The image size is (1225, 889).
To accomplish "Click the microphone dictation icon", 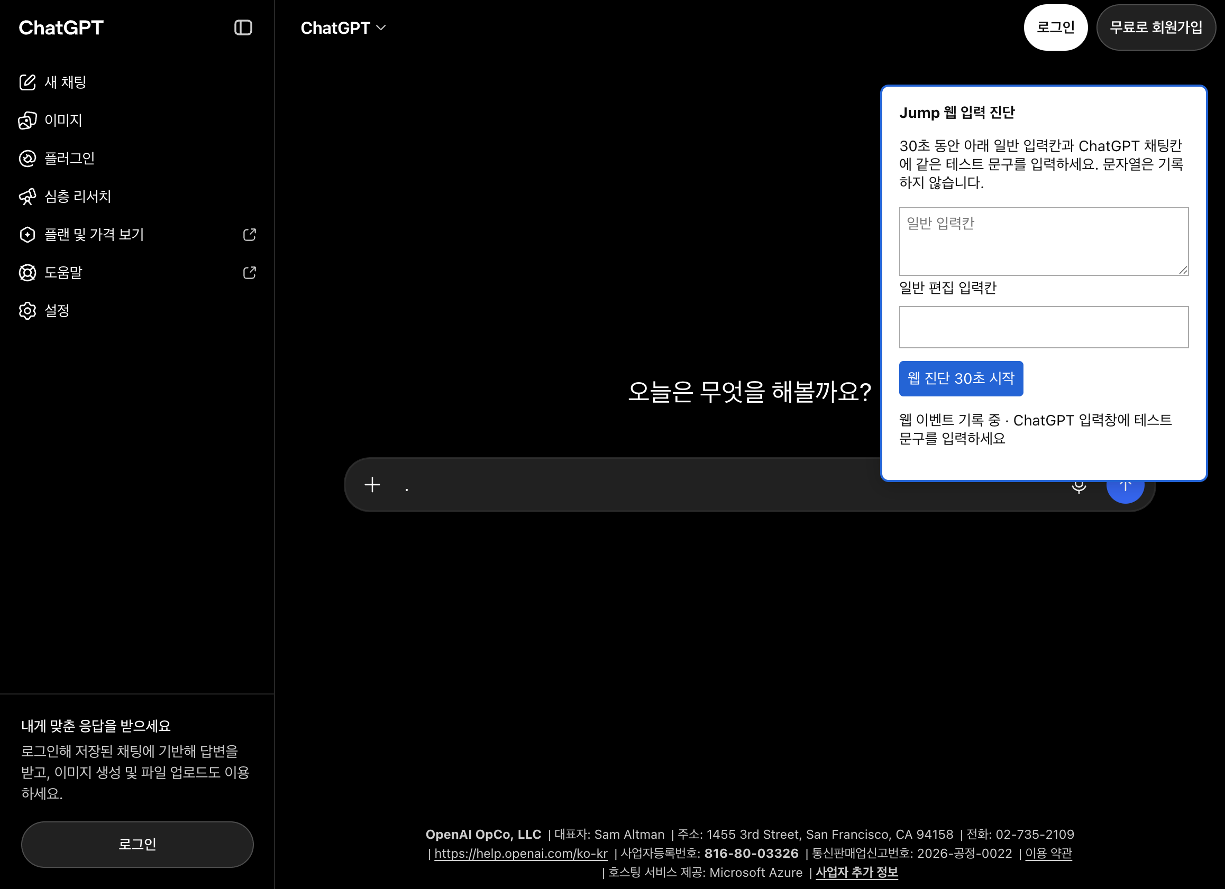I will [1078, 487].
